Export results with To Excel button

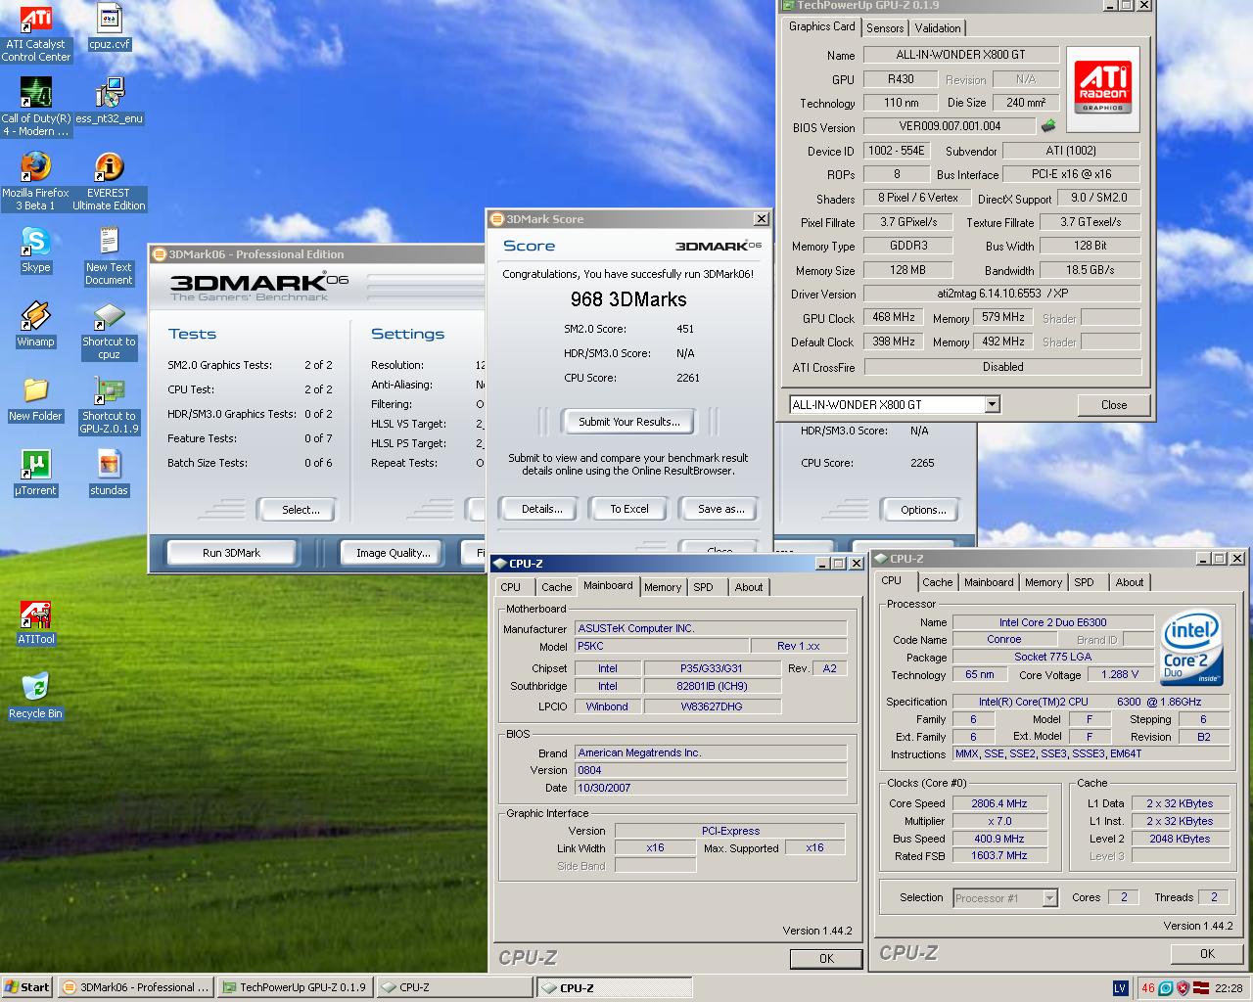tap(628, 509)
